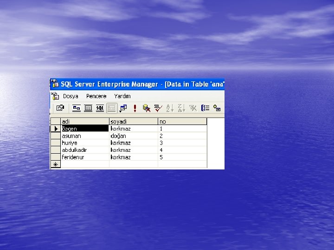This screenshot has width=334, height=250.
Task: Toggle the results pane button
Action: click(x=112, y=108)
